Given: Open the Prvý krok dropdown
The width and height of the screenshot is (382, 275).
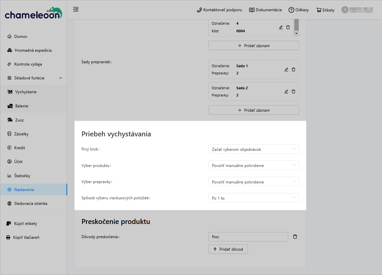Looking at the screenshot, I should tap(254, 149).
